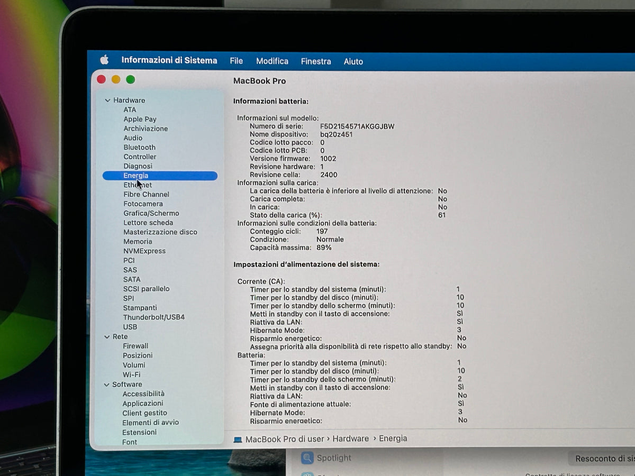Collapse the Rete section chevron
This screenshot has width=635, height=476.
pos(107,337)
